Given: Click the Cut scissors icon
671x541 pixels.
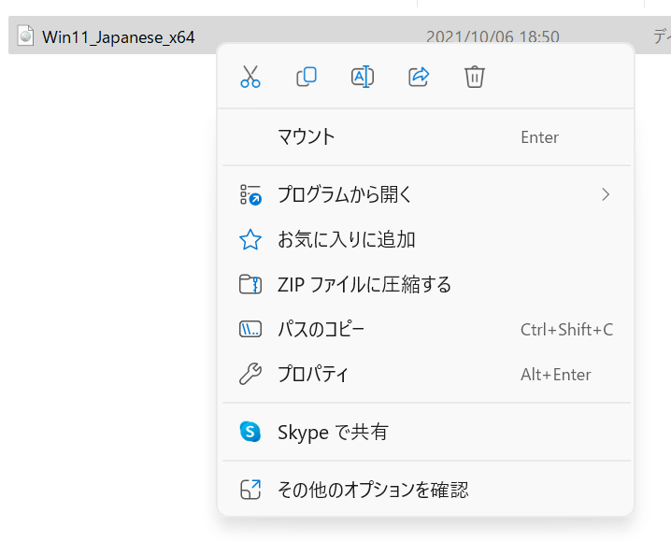Looking at the screenshot, I should (250, 77).
